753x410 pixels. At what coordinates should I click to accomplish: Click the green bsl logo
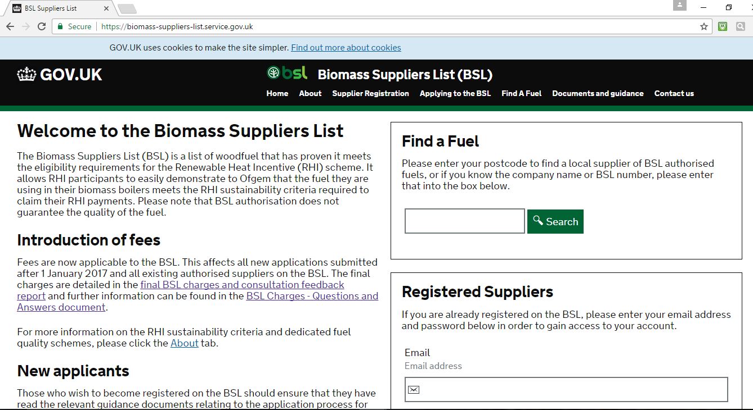[287, 72]
